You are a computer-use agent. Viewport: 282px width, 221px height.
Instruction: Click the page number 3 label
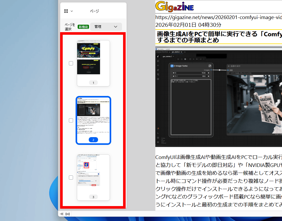click(x=93, y=197)
